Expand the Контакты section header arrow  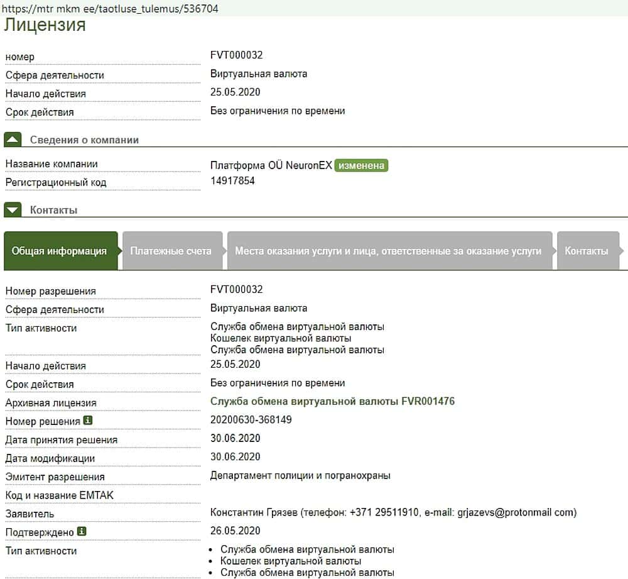coord(13,210)
